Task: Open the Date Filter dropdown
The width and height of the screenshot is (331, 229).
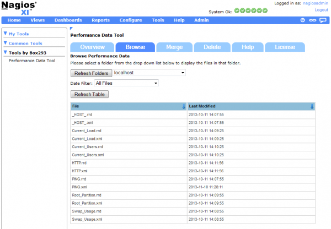Action: (x=126, y=83)
